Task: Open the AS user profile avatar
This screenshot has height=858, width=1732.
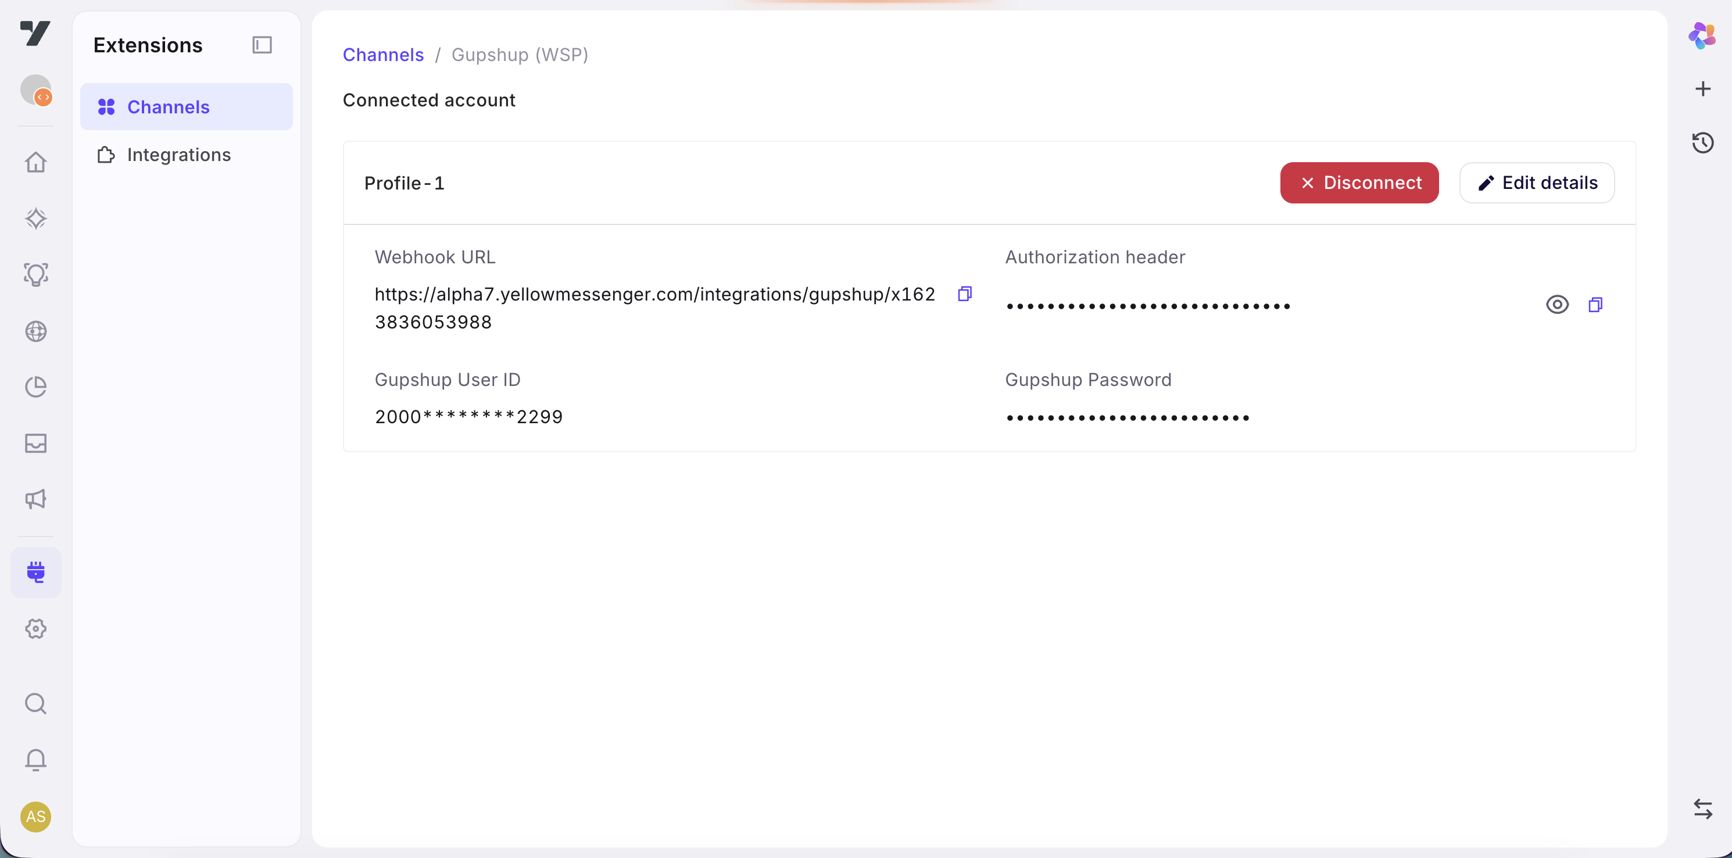Action: (35, 816)
